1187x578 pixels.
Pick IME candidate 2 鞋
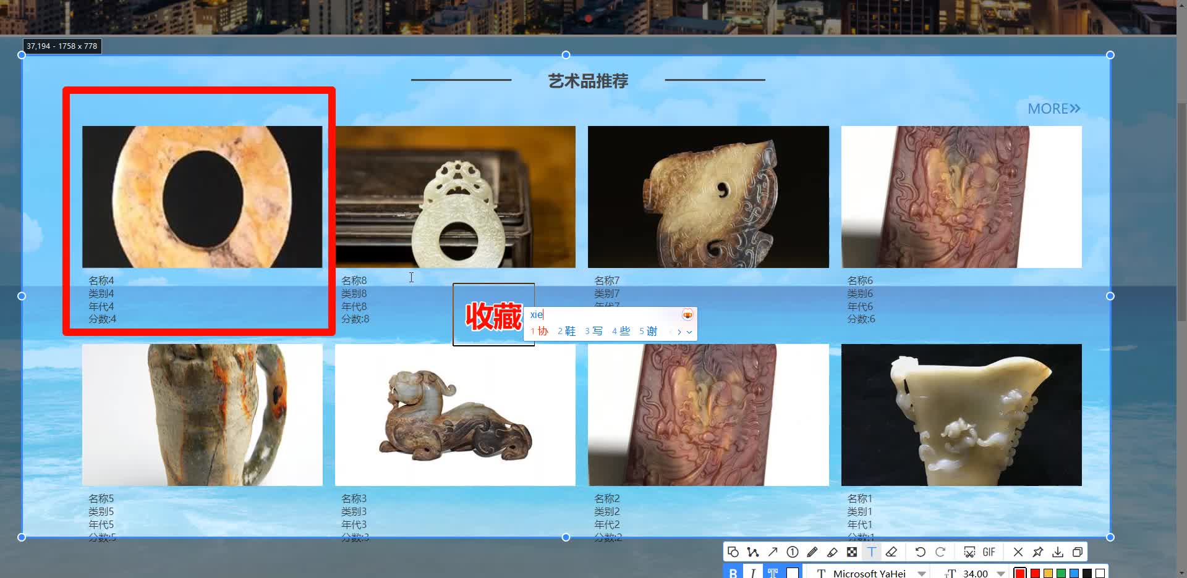pos(567,331)
